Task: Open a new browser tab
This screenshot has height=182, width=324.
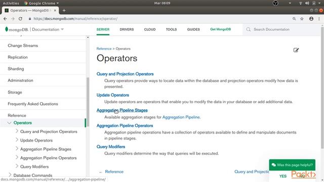Action: point(64,10)
